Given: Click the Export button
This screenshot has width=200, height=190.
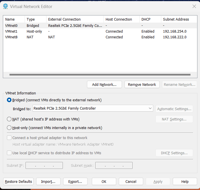Looking at the screenshot, I should [75, 181].
